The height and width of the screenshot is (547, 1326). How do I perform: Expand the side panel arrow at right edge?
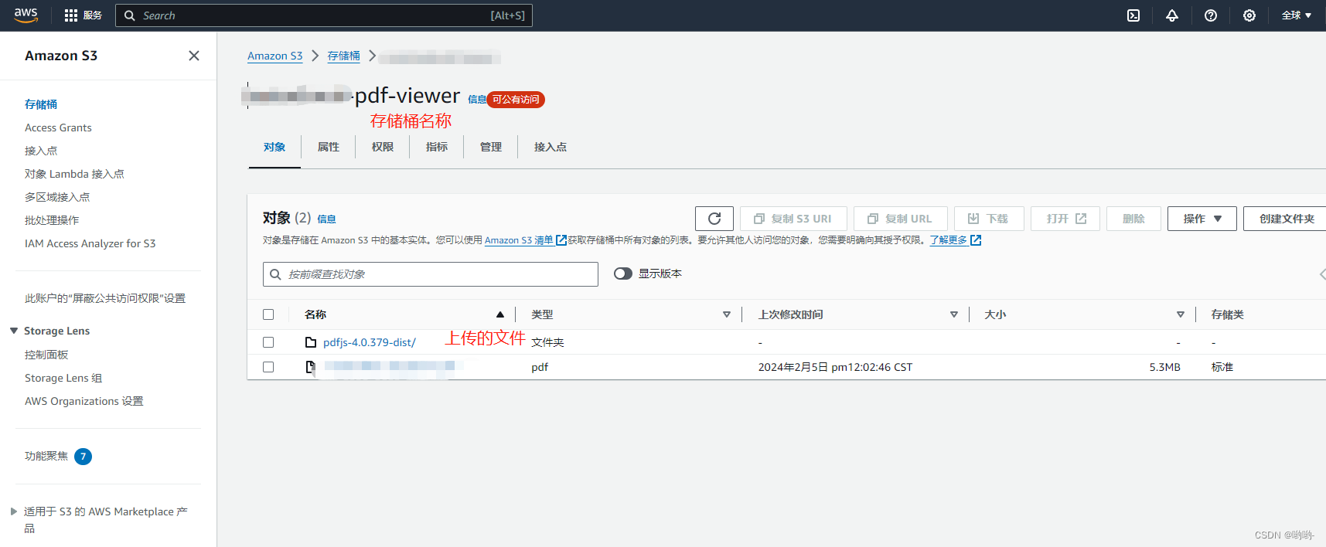[1322, 274]
